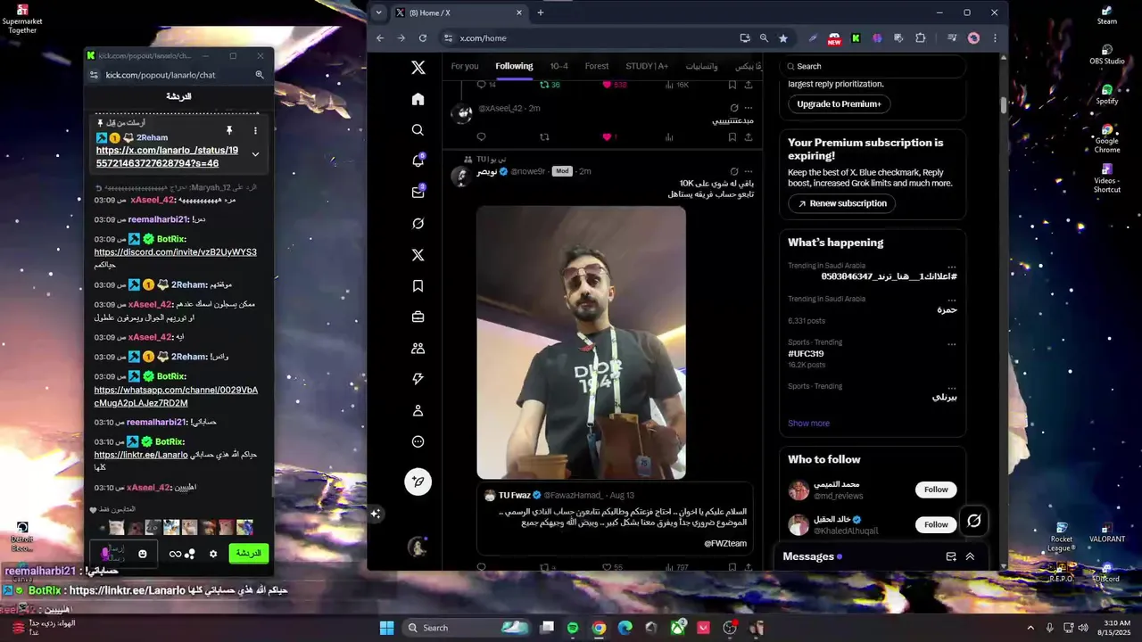Open the three-dot Chrome menu
Image resolution: width=1142 pixels, height=642 pixels.
pyautogui.click(x=995, y=38)
